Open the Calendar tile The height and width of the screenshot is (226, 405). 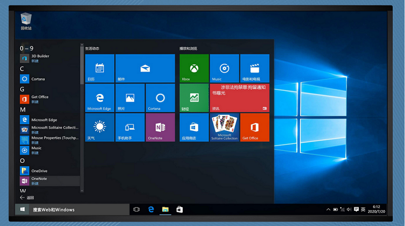(x=100, y=68)
